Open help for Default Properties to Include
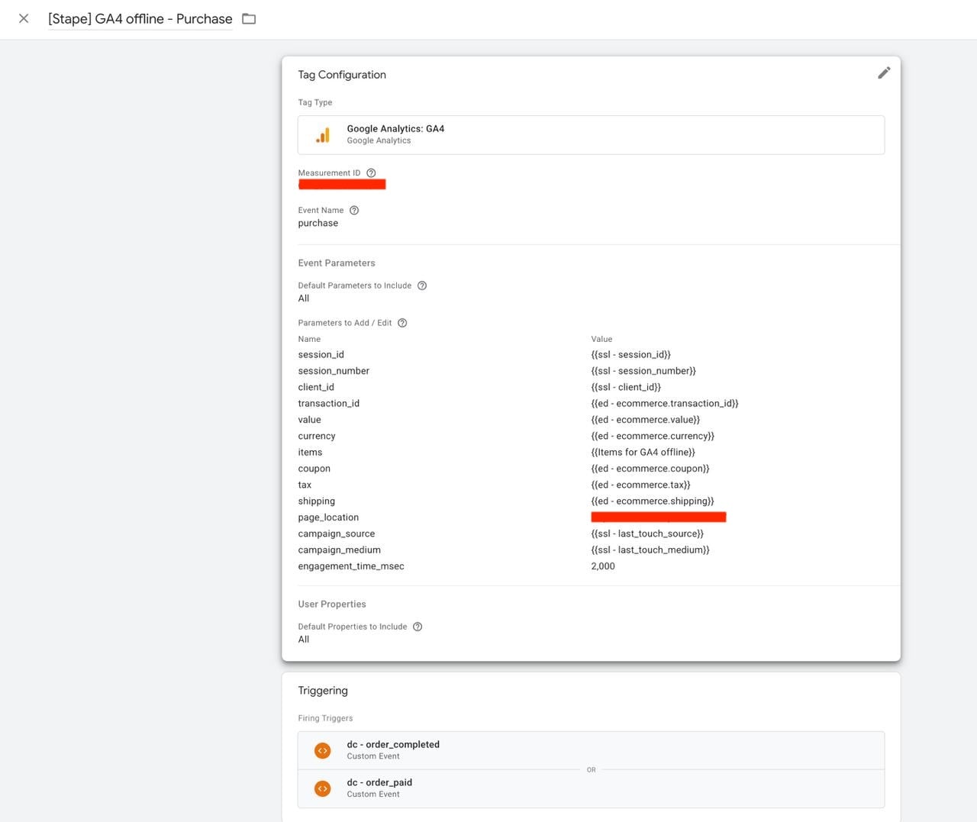This screenshot has width=977, height=822. pos(418,627)
